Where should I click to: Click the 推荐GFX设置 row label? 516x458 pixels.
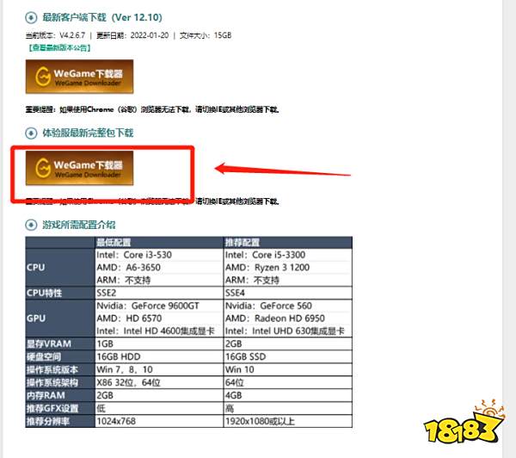pyautogui.click(x=60, y=409)
